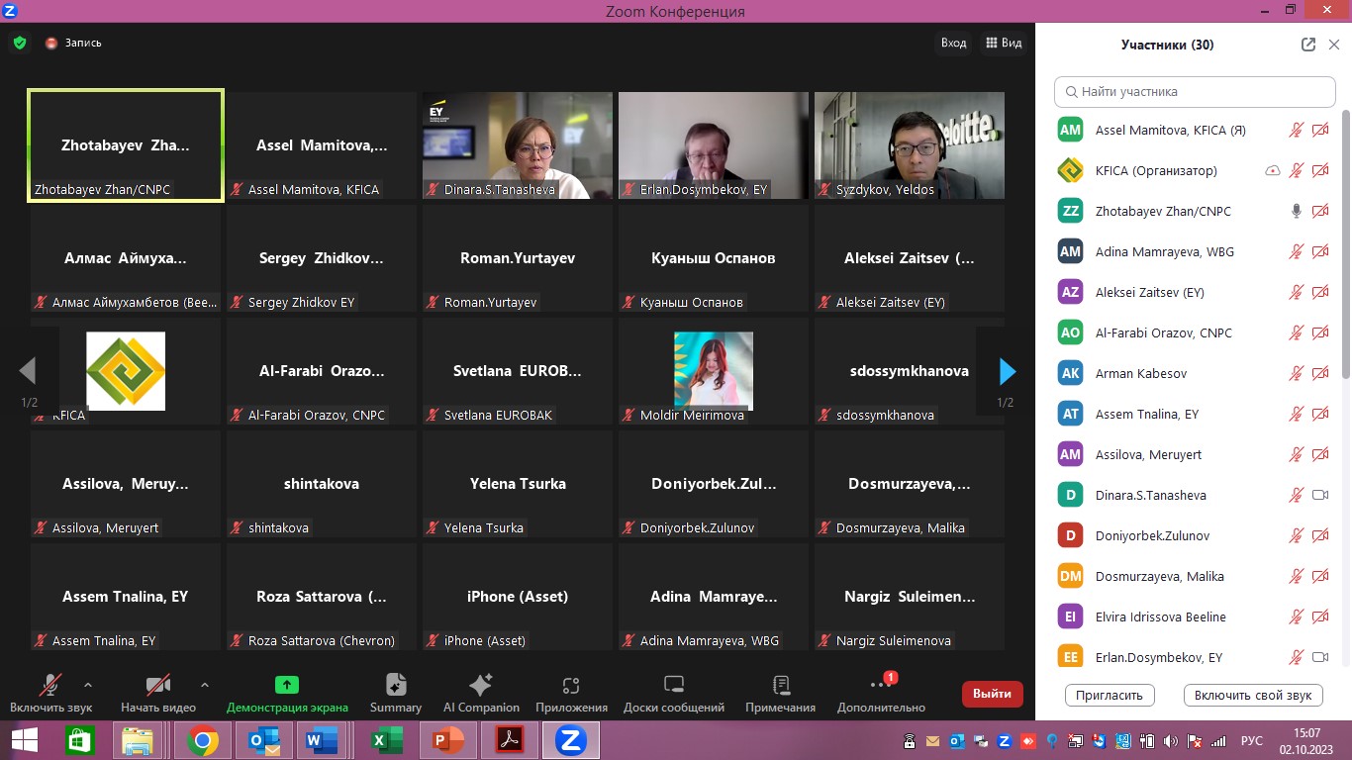Go to next page of video gallery
This screenshot has height=760, width=1352.
pyautogui.click(x=1007, y=371)
